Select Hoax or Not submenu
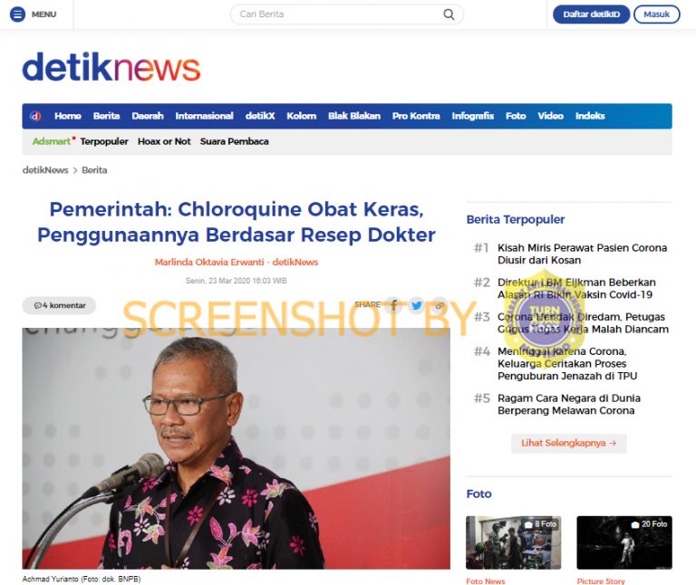 pyautogui.click(x=164, y=141)
